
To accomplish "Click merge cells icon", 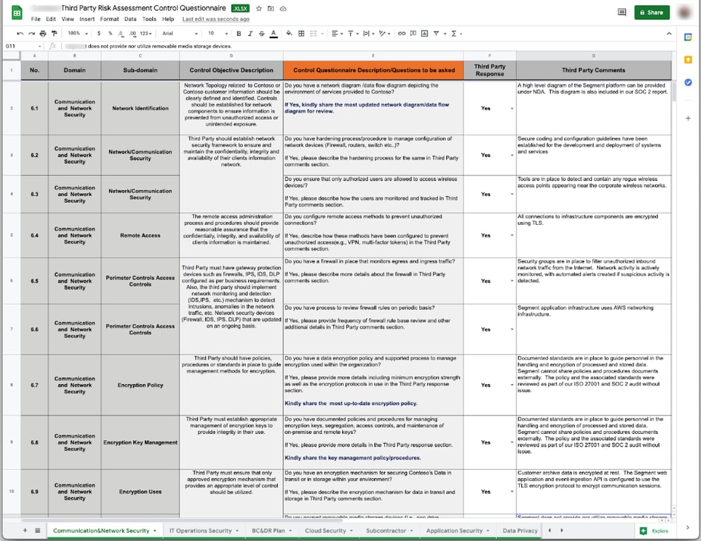I will pyautogui.click(x=313, y=34).
